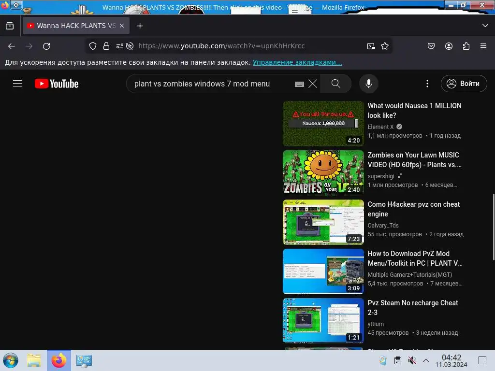The width and height of the screenshot is (495, 371).
Task: Open picture-in-picture icon in address bar
Action: [x=371, y=46]
